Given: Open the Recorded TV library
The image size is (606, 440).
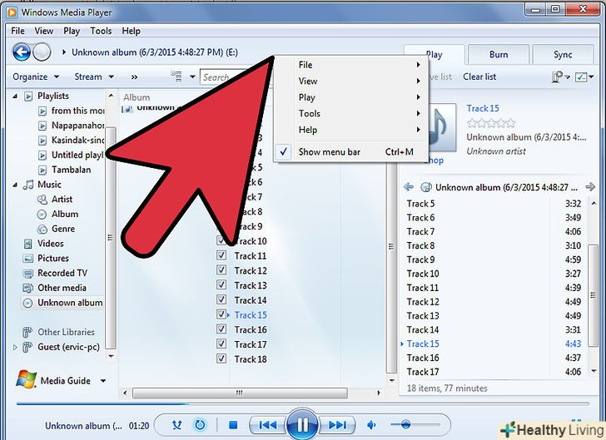Looking at the screenshot, I should pyautogui.click(x=62, y=273).
